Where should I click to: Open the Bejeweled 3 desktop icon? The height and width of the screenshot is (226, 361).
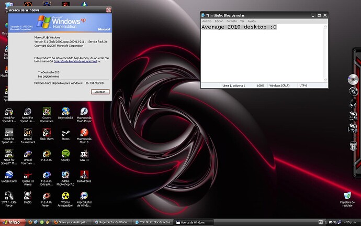pyautogui.click(x=65, y=111)
